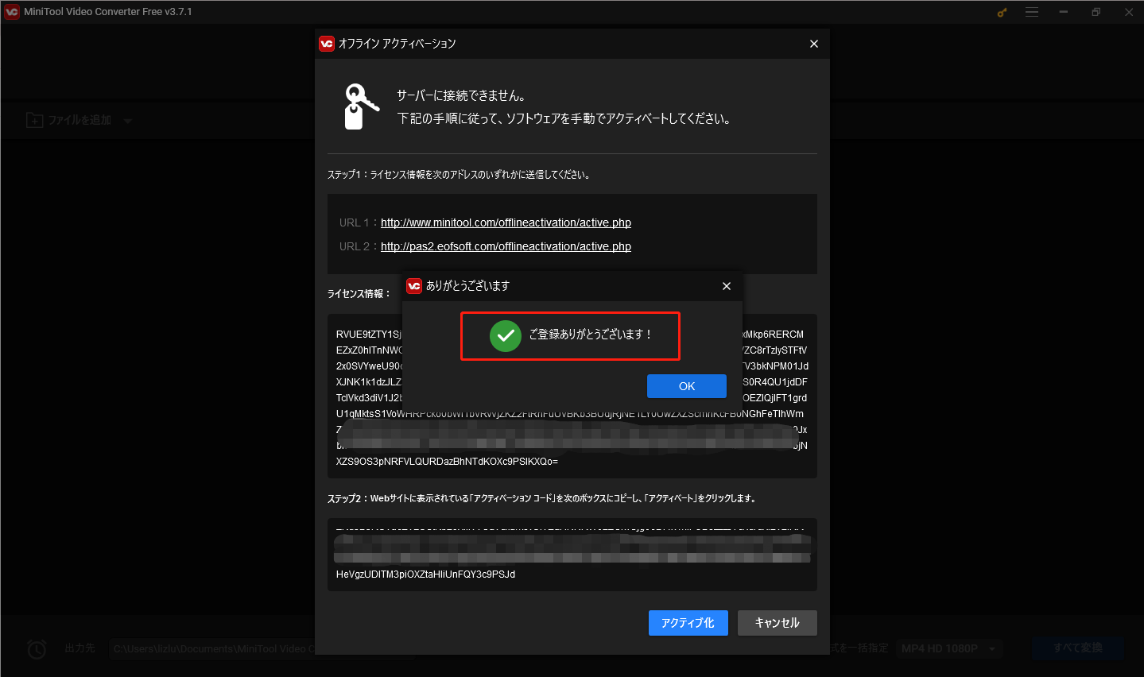Close the ありがとうございます dialog
Viewport: 1144px width, 677px height.
[x=727, y=286]
